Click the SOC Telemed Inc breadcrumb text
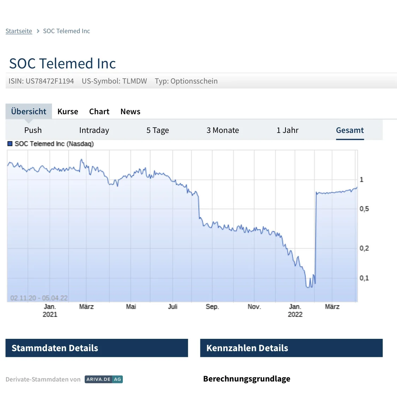Screen dimensions: 397x409 [x=67, y=31]
